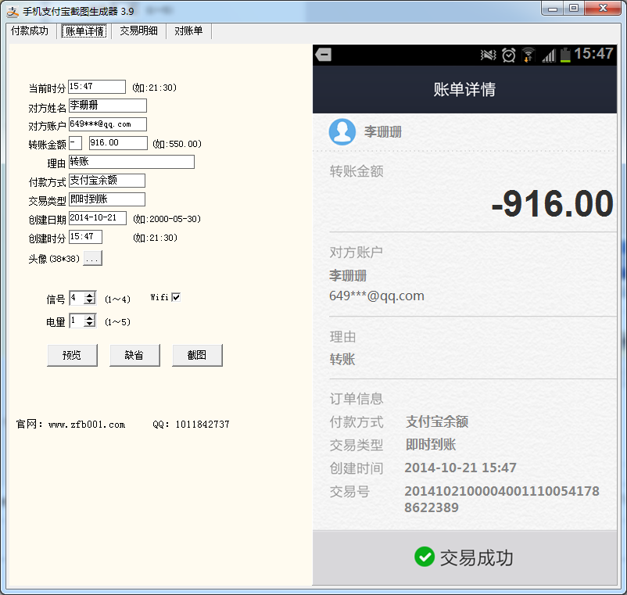
Task: Click the battery icon in phone status bar
Action: [565, 56]
